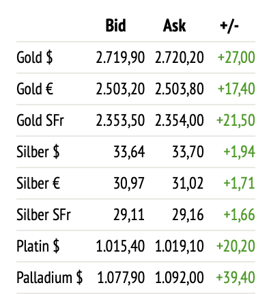Open the Gold € row label
The image size is (269, 294).
pyautogui.click(x=35, y=89)
